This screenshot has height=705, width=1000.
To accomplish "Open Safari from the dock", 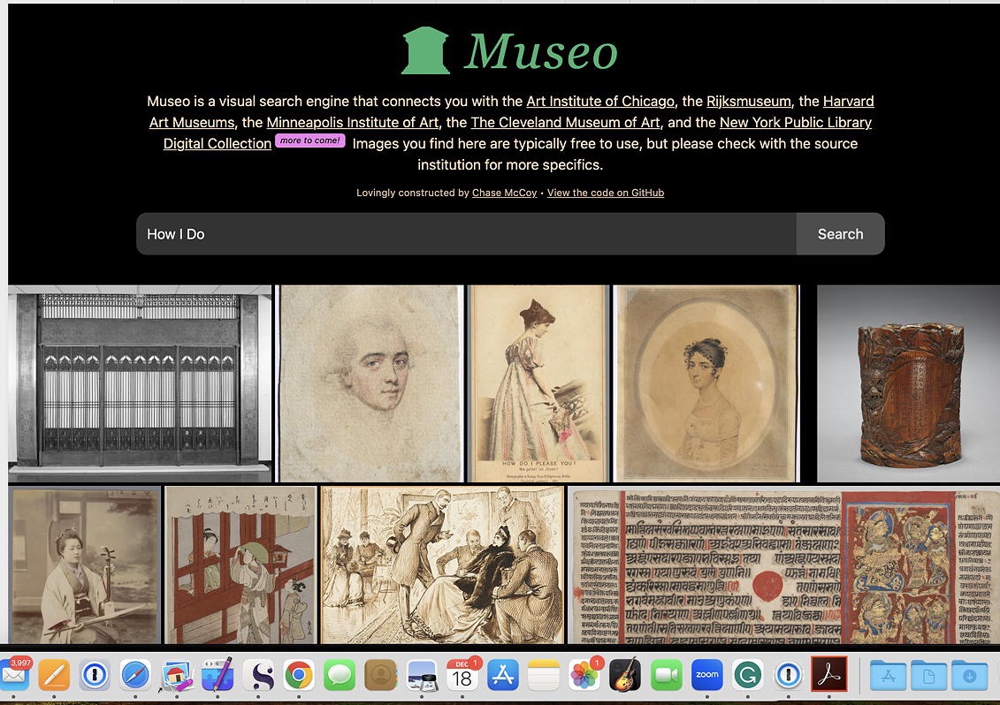I will click(136, 675).
